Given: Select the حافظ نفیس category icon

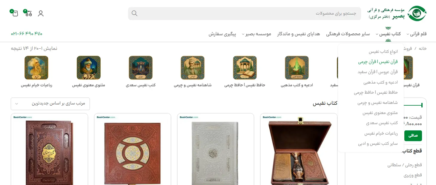Looking at the screenshot, I should point(245,68).
